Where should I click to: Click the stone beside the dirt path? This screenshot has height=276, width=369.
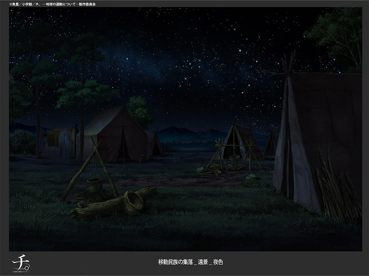tap(251, 177)
